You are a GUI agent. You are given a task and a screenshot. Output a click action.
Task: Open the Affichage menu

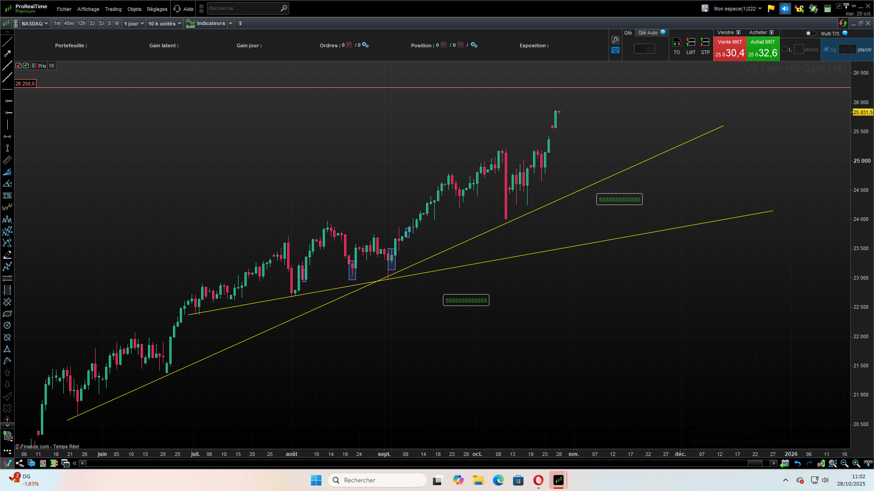click(x=88, y=9)
